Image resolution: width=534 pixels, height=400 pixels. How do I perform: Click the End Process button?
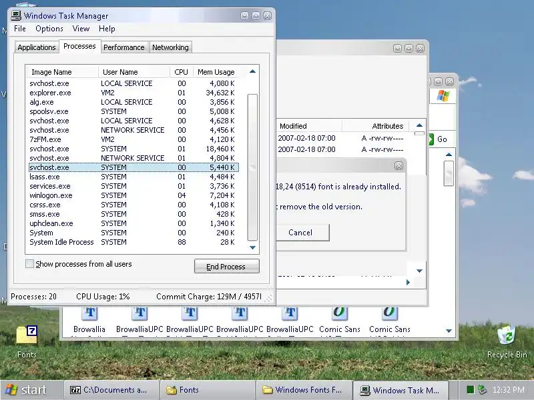click(226, 266)
